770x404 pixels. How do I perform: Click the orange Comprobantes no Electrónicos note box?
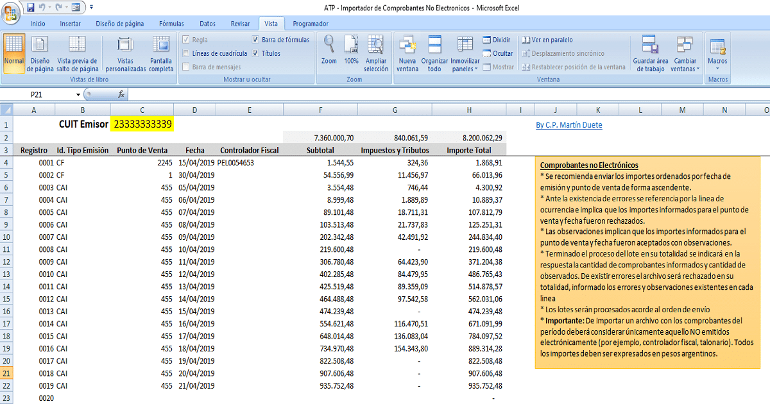click(x=647, y=262)
